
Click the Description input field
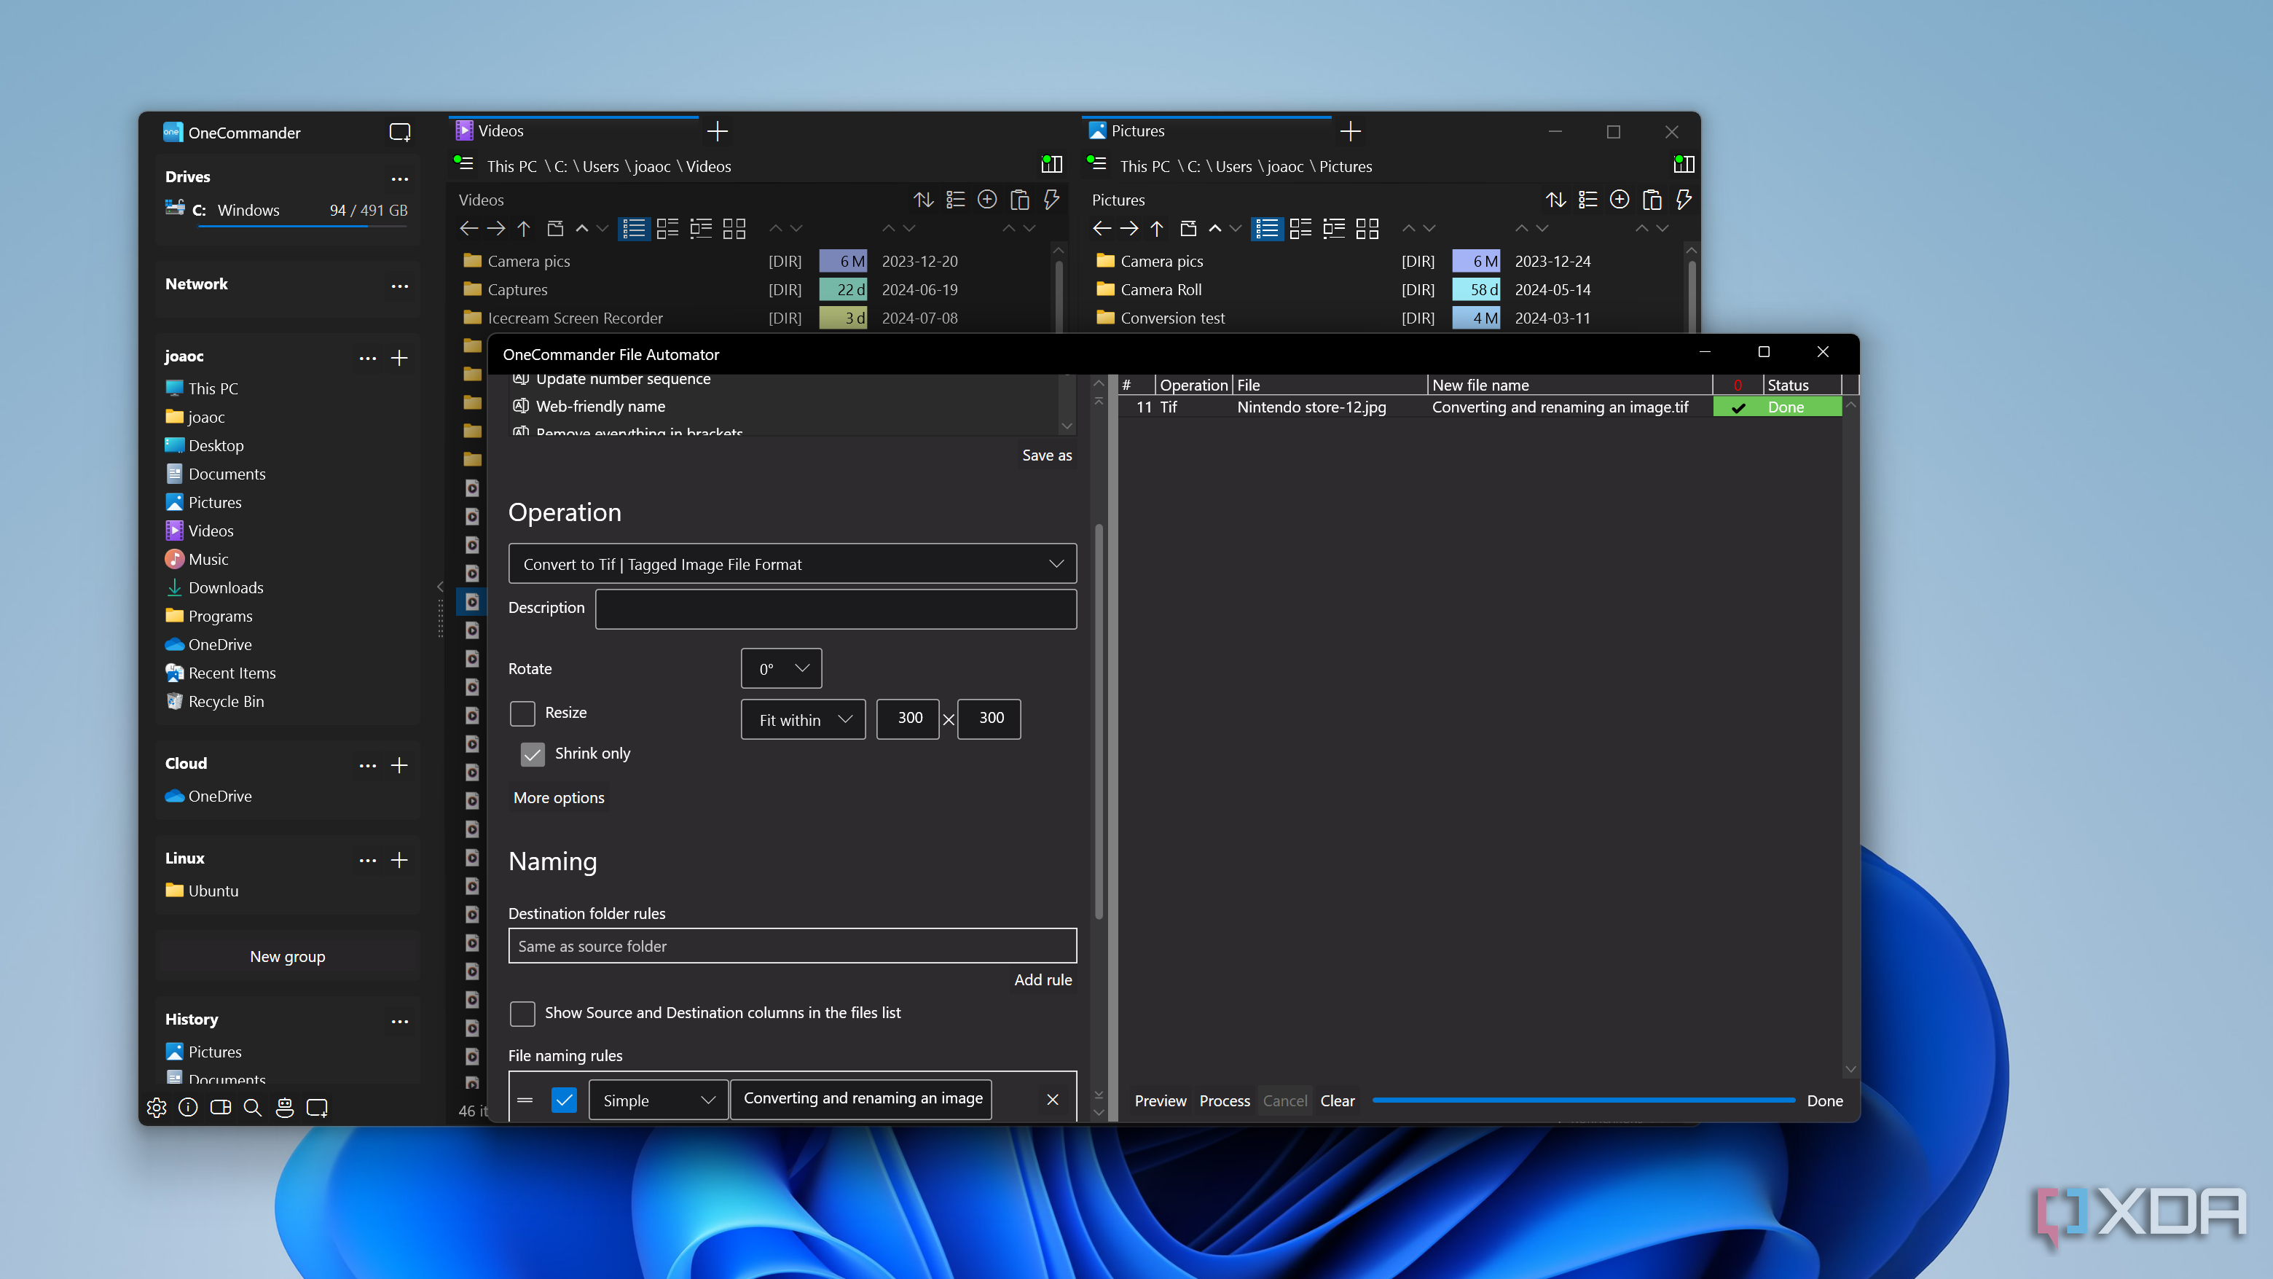[836, 609]
